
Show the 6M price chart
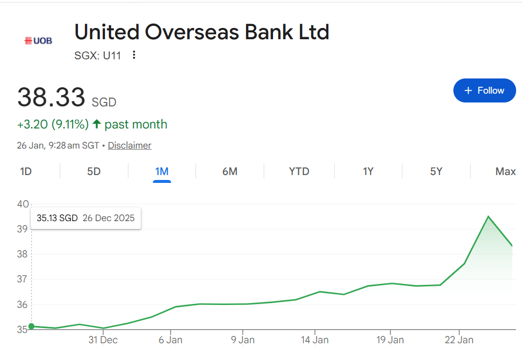pos(229,172)
